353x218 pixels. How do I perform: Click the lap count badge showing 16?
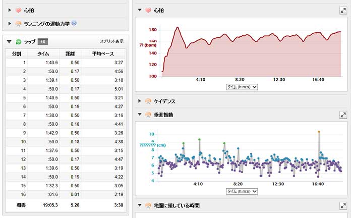[43, 42]
